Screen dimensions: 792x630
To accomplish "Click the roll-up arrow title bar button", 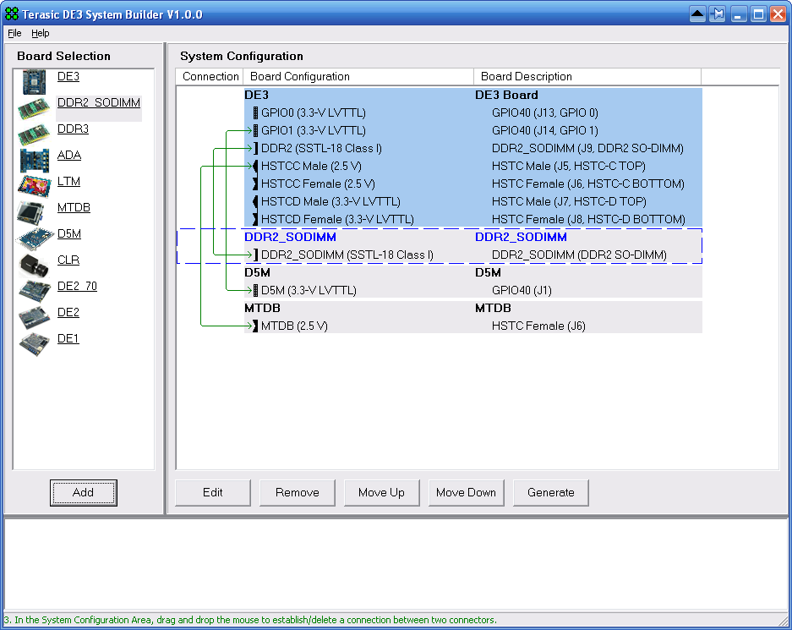I will point(697,14).
